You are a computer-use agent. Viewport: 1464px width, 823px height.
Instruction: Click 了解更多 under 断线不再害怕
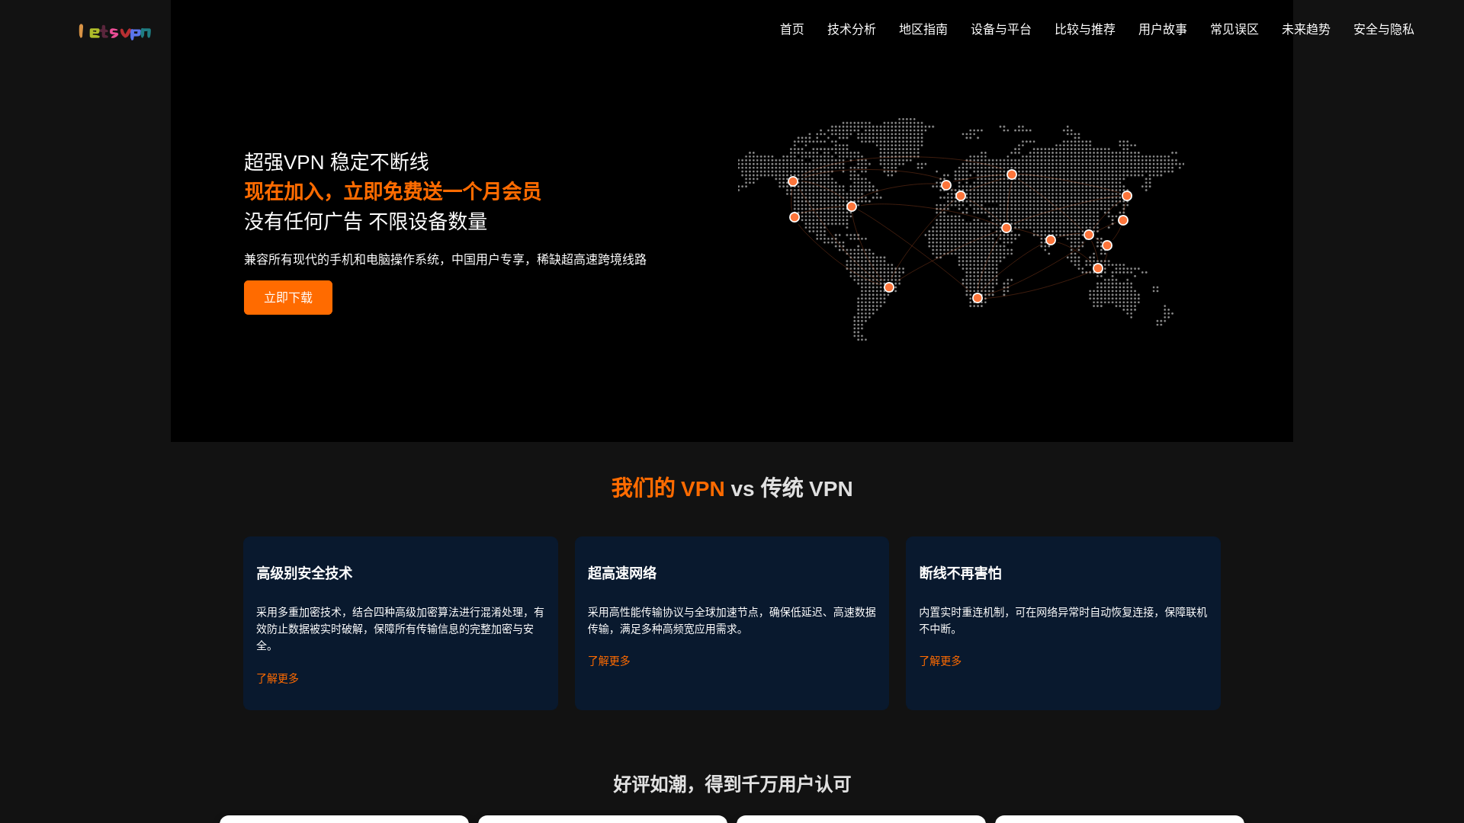click(940, 661)
